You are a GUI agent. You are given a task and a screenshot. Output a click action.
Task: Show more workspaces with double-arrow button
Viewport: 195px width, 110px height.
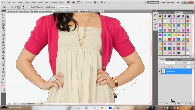coord(178,2)
